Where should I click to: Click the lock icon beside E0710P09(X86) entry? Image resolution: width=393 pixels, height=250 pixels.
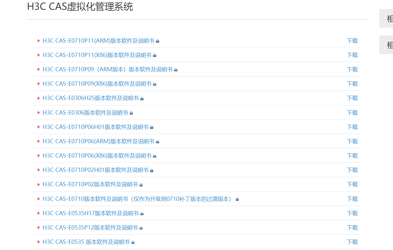click(155, 84)
